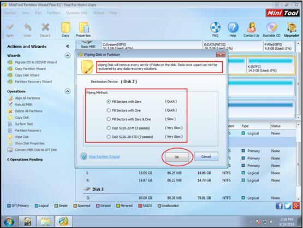
Task: Select DoD 5220.28-STD (7 passes) method
Action: 130,137
